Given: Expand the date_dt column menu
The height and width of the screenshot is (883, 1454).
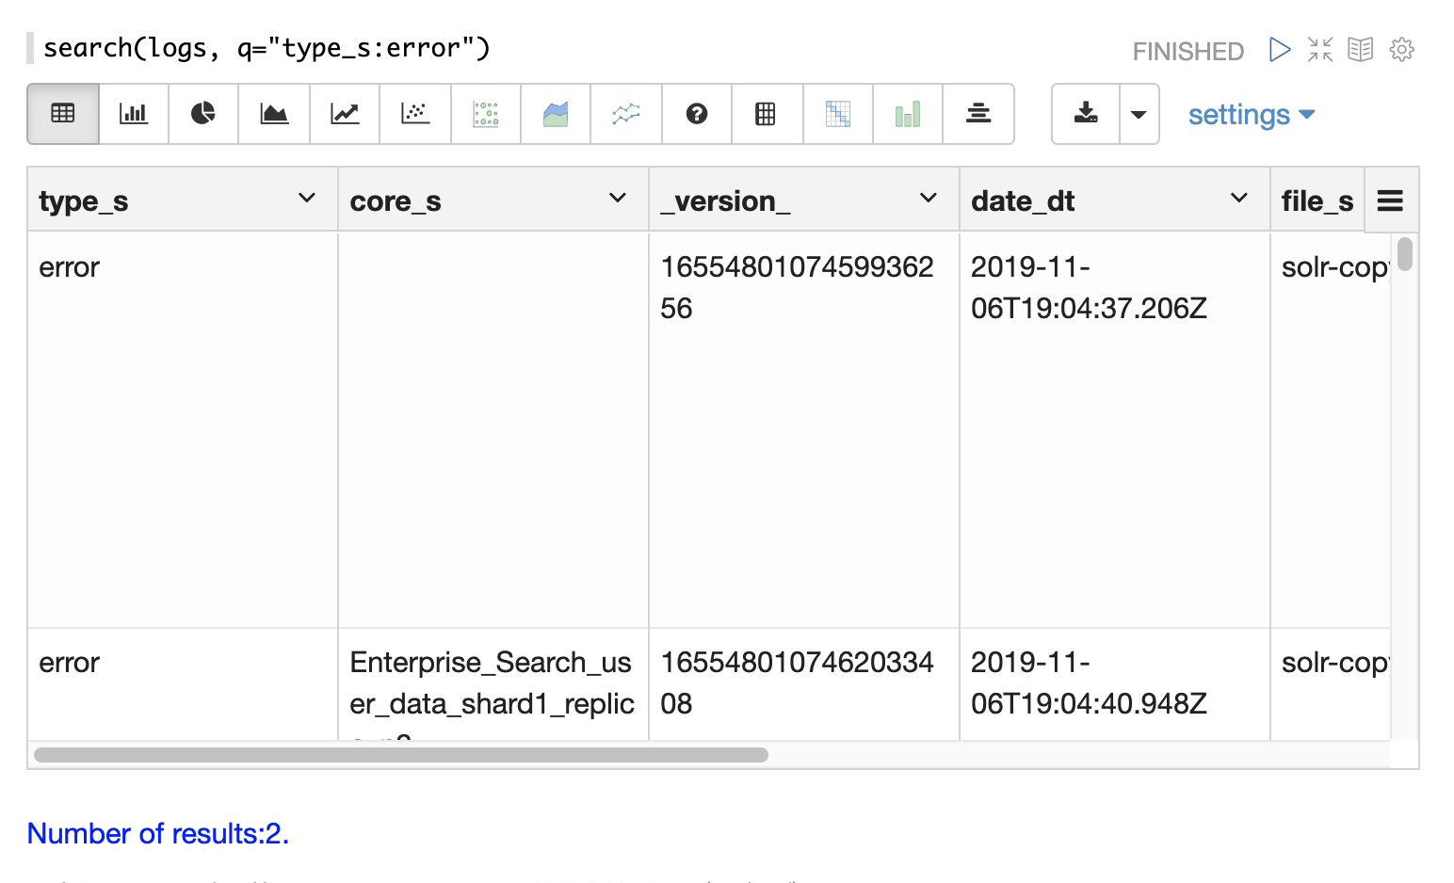Looking at the screenshot, I should pos(1238,199).
